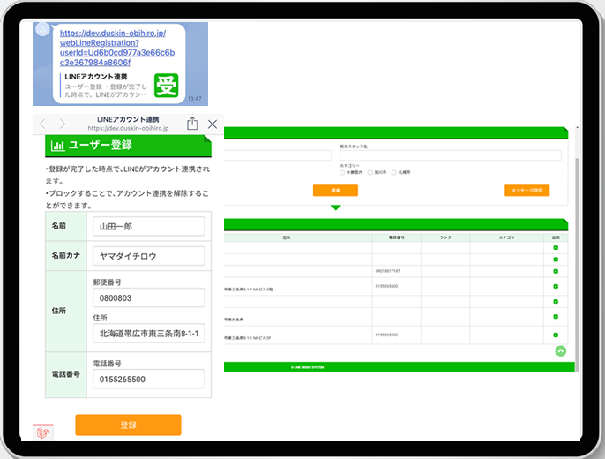
Task: Collapse search panel with green down triangle
Action: (336, 207)
